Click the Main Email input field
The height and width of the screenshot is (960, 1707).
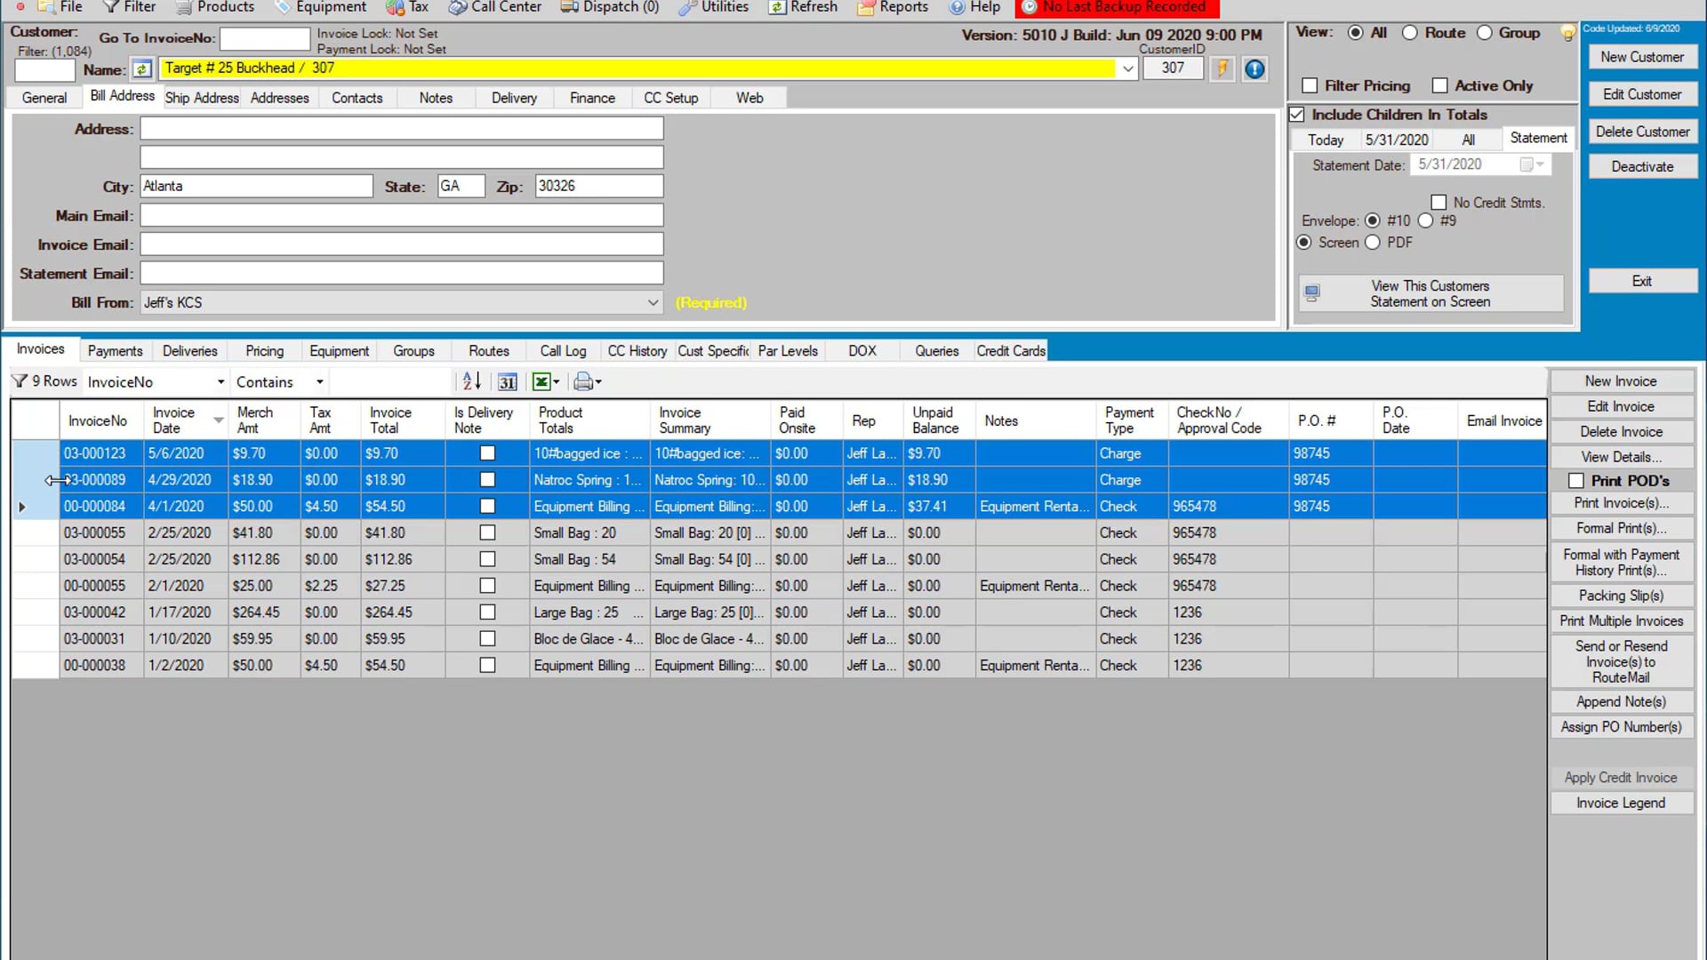[x=401, y=215]
